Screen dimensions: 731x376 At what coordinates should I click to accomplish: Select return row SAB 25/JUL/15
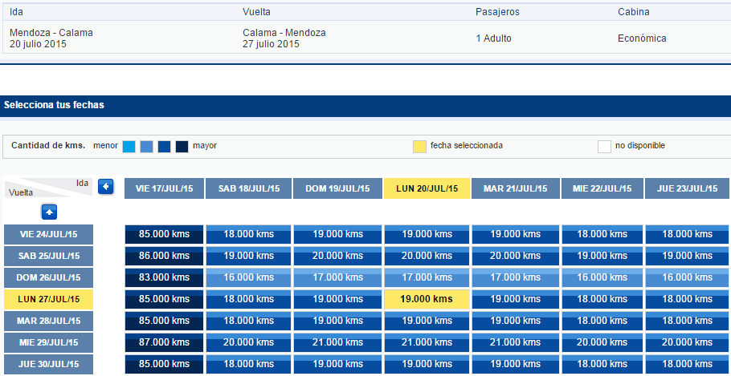[48, 256]
